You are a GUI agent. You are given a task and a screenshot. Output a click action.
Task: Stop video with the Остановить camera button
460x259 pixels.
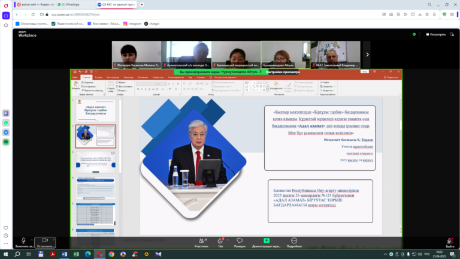pos(44,243)
